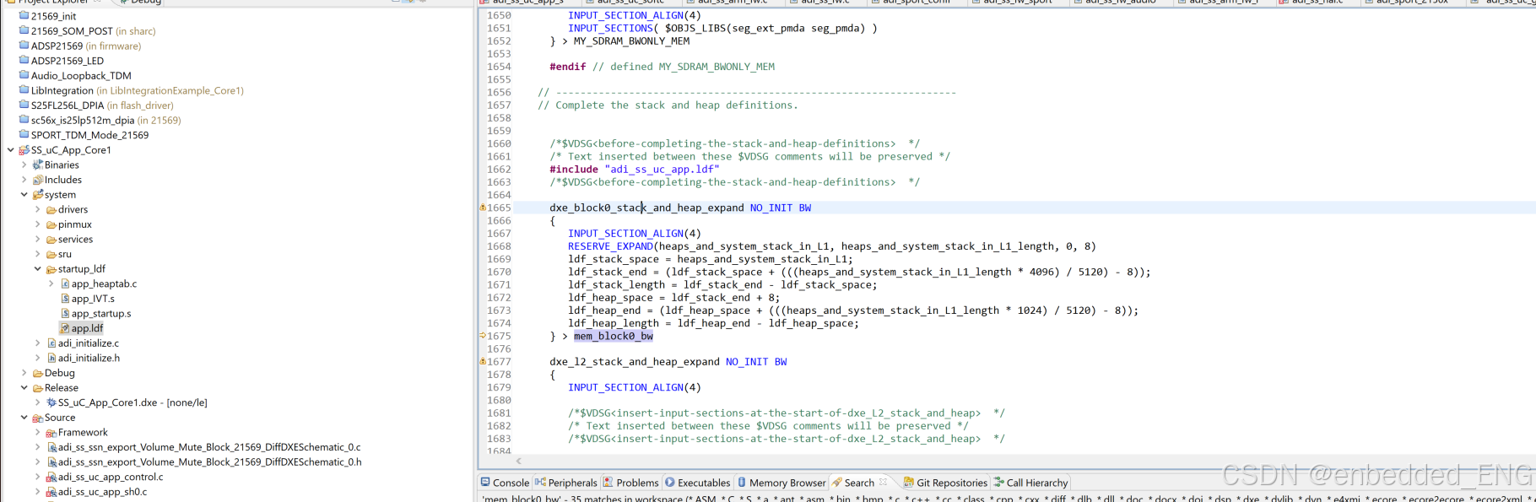
Task: Expand the Includes node
Action: pos(24,180)
